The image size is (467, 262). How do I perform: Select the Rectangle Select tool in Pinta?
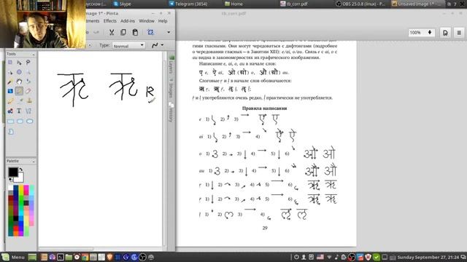coord(10,63)
